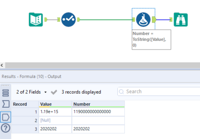200x139 pixels.
Task: Select the [Null] cell in Value column
Action: [55, 120]
